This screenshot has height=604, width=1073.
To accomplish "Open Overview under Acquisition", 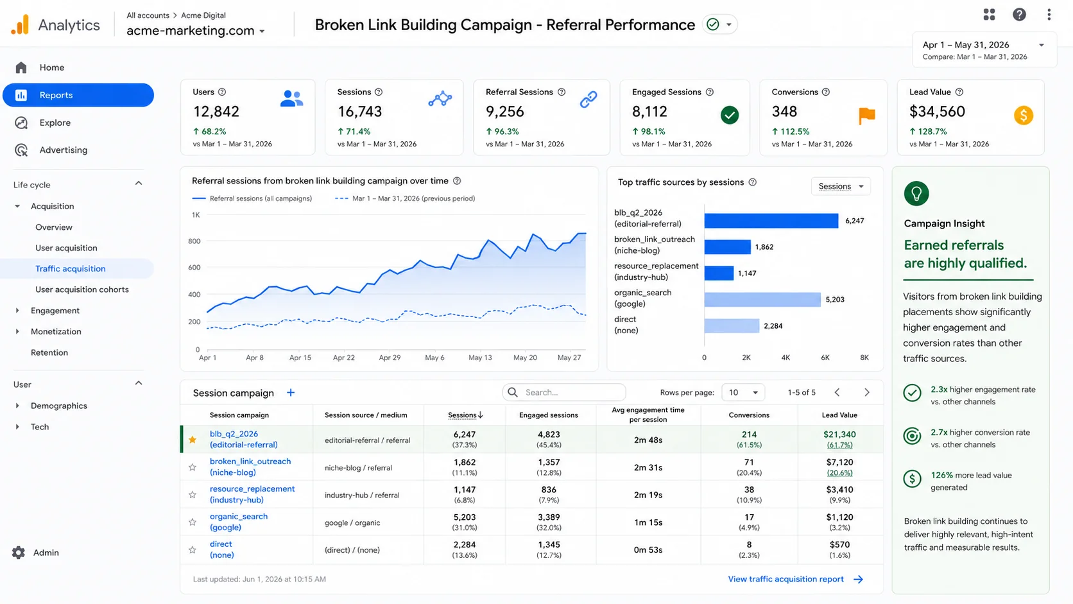I will coord(54,227).
